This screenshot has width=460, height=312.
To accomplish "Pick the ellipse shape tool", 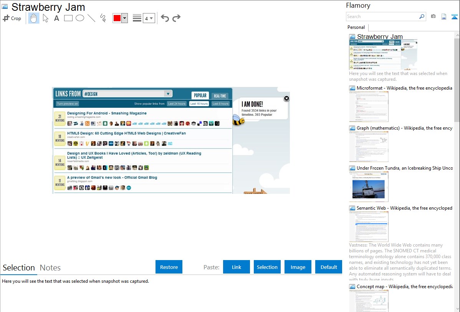I will click(80, 18).
